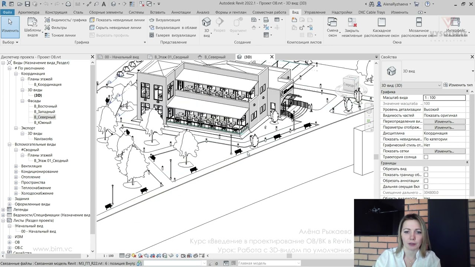This screenshot has height=267, width=475.
Task: Start the Render (Визуализация) tool
Action: point(165,20)
